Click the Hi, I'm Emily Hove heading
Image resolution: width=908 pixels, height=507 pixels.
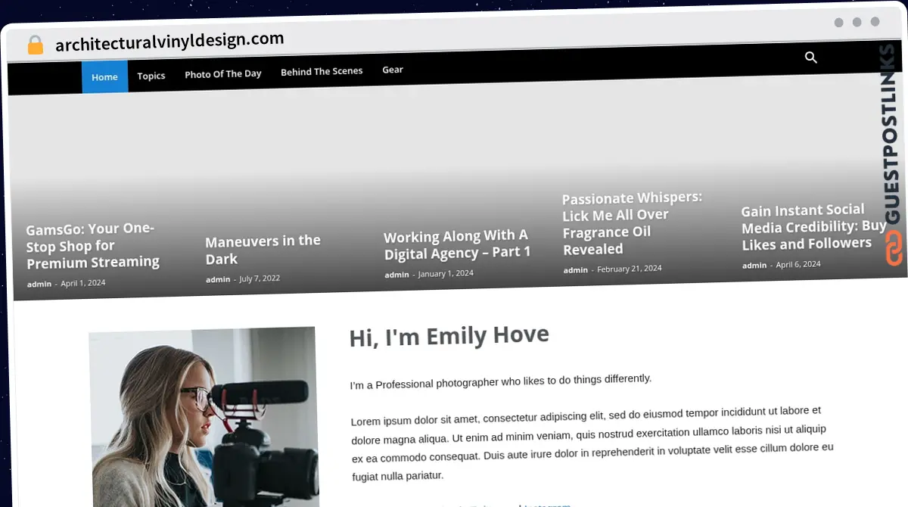pos(449,336)
